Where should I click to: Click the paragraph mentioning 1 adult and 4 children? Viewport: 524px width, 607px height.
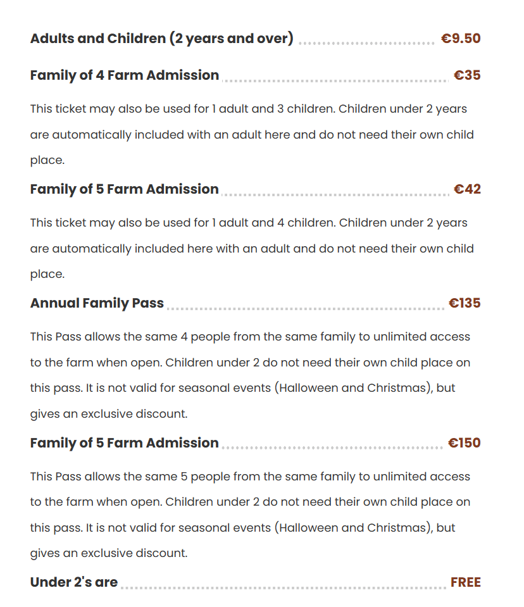[252, 248]
